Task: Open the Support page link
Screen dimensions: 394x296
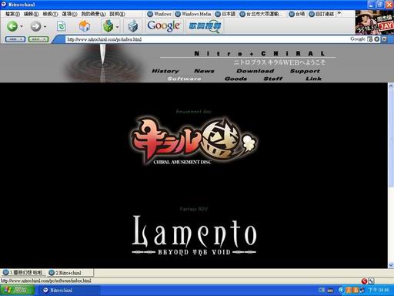Action: (x=305, y=71)
